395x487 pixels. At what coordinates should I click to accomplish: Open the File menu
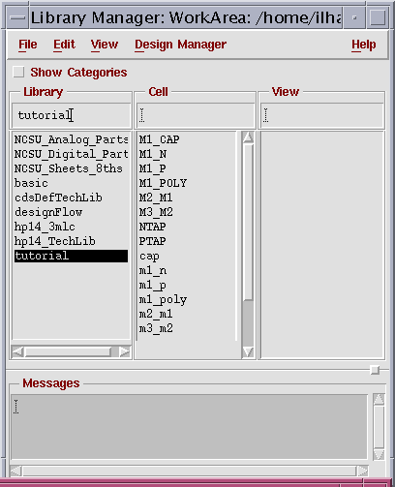[x=28, y=45]
